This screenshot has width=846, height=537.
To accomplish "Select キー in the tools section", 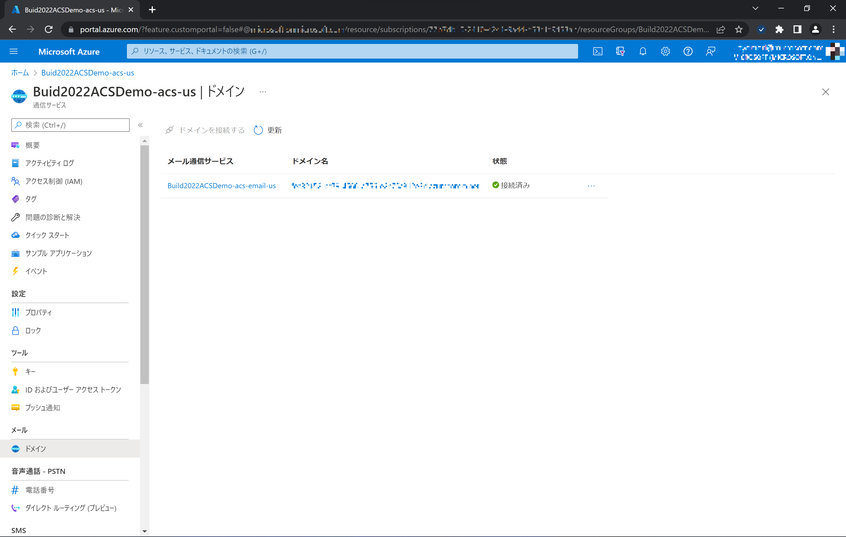I will (x=30, y=371).
